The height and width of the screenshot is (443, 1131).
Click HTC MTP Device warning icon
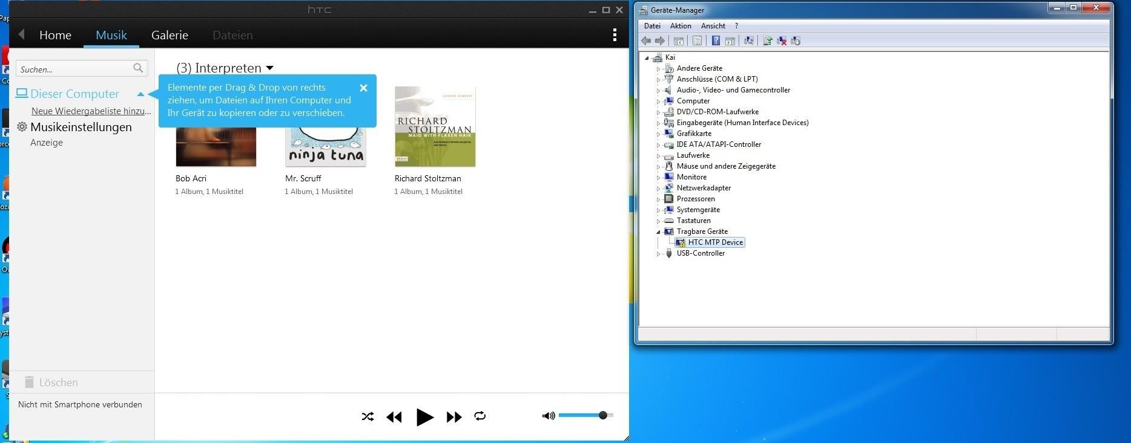coord(681,242)
